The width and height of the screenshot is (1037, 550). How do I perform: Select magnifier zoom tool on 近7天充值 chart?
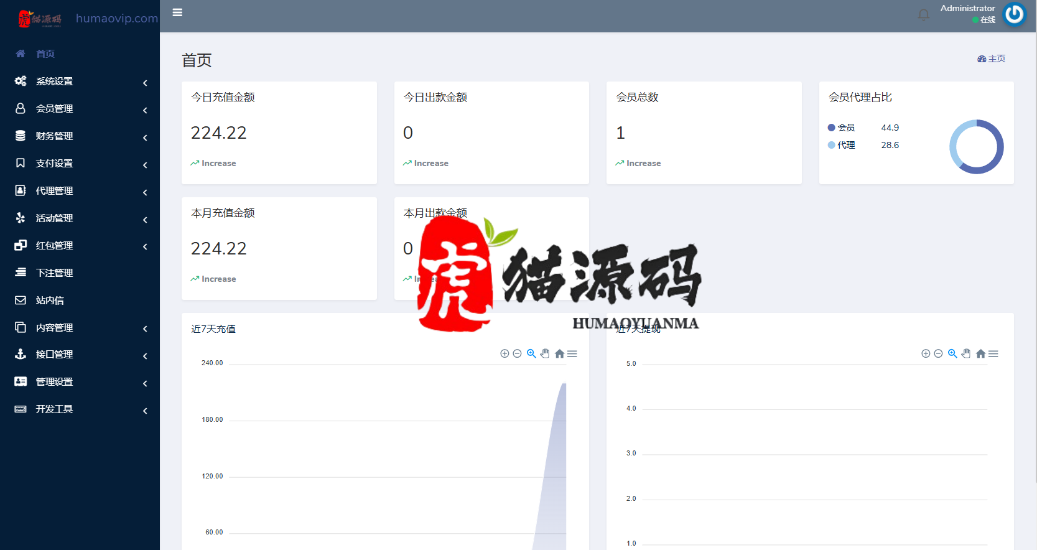531,353
